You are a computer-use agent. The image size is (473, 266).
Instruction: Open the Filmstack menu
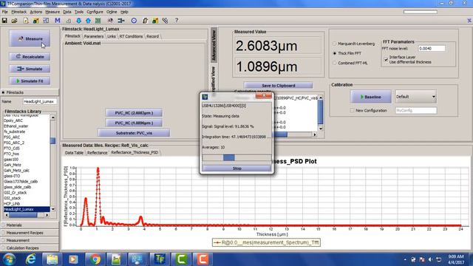(19, 12)
